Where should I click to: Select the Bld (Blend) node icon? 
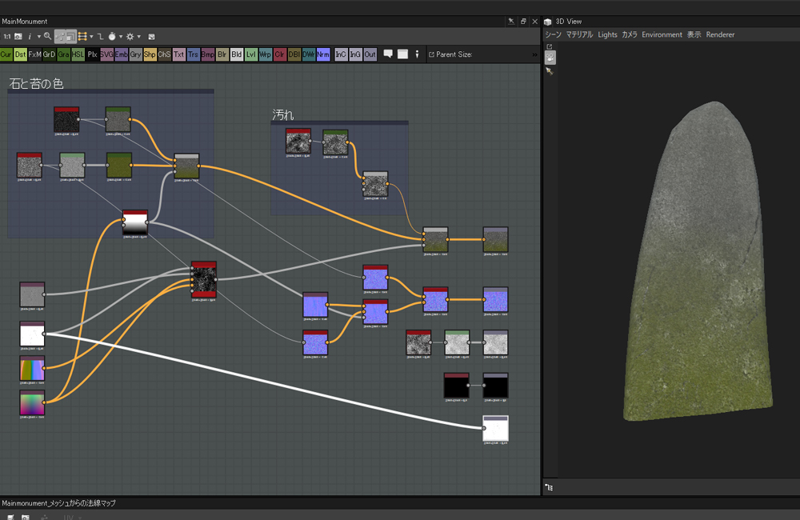click(x=236, y=54)
